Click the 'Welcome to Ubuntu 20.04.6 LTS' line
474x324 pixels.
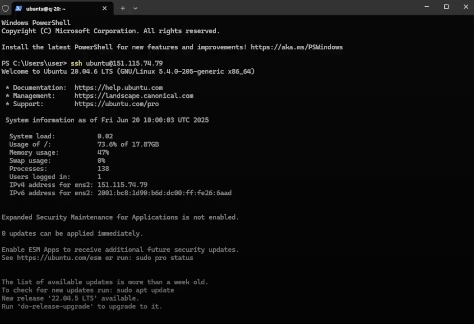pos(128,71)
